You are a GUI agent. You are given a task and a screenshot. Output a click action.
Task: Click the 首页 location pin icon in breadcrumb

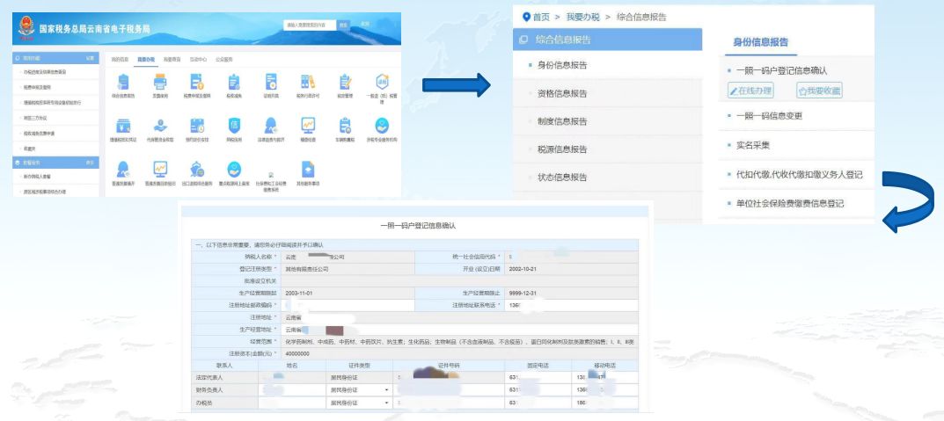coord(527,17)
